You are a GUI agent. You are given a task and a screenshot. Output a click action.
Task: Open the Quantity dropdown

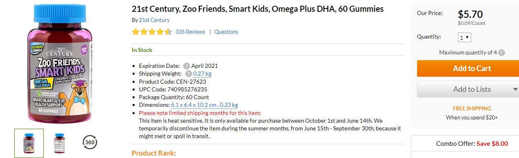[465, 37]
